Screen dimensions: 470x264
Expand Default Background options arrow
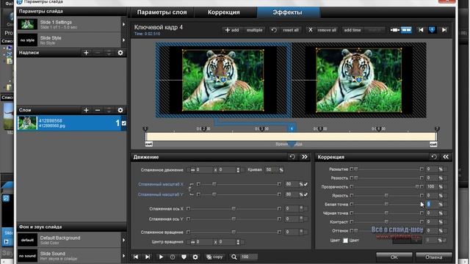123,240
